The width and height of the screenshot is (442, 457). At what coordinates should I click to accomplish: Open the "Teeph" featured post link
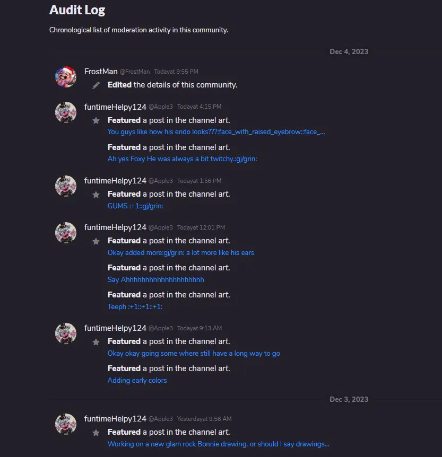tap(135, 306)
